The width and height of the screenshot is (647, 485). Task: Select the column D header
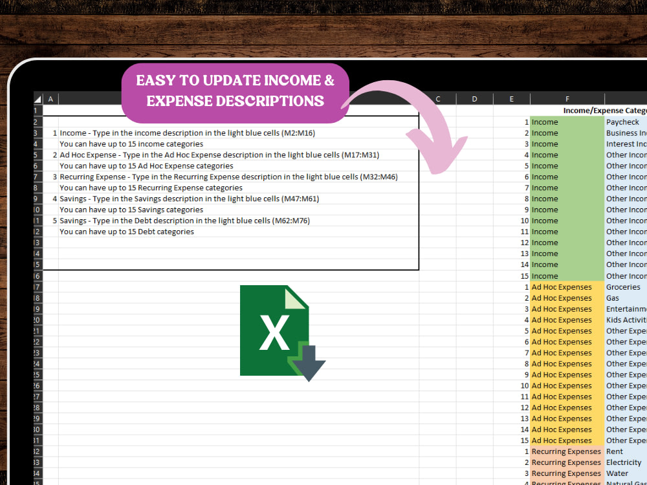(474, 98)
